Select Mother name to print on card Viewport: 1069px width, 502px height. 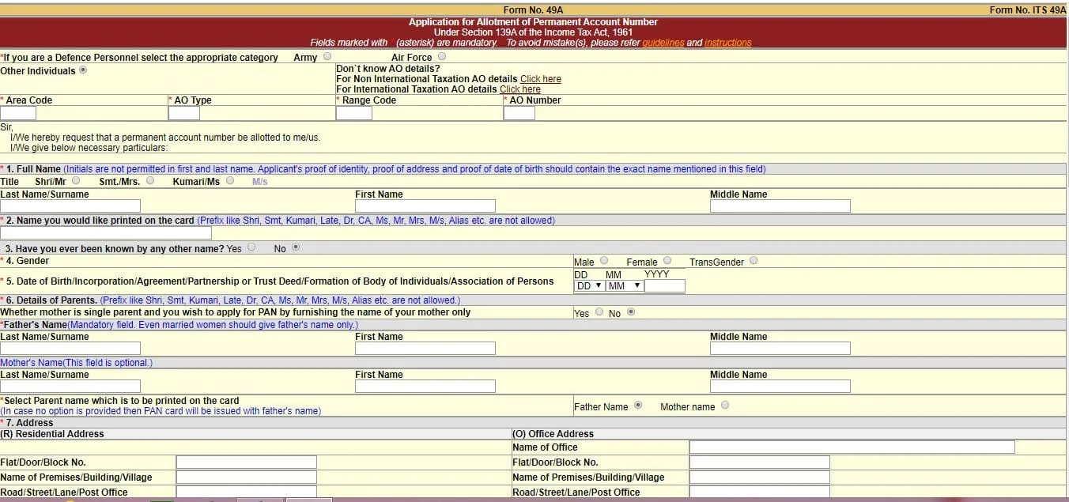coord(725,406)
